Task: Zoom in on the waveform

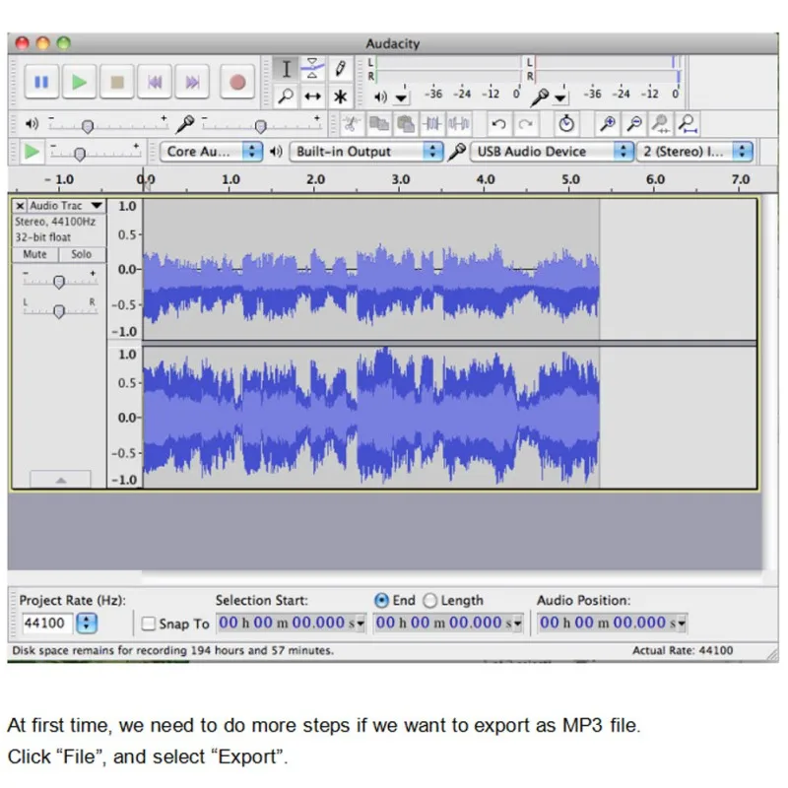Action: (607, 123)
